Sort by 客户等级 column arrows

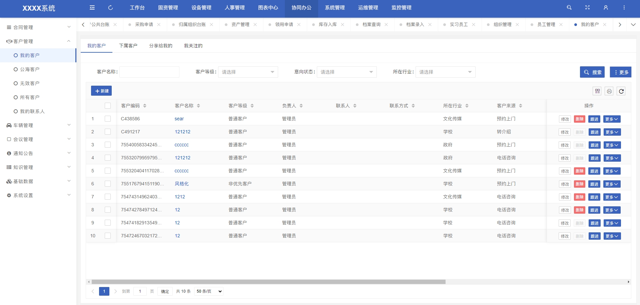point(252,106)
